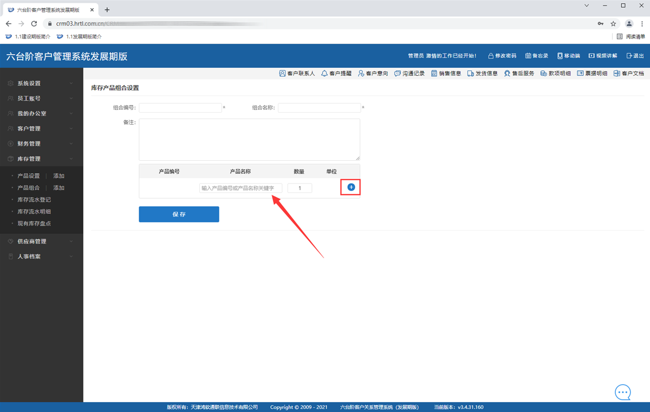The image size is (650, 412).
Task: Expand the 系统设置 chevron
Action: pos(71,83)
